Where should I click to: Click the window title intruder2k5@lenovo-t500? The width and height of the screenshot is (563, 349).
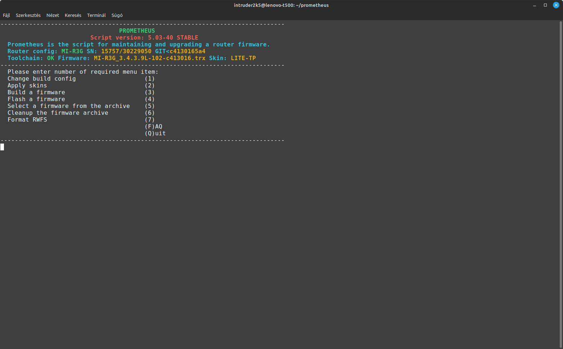point(281,5)
